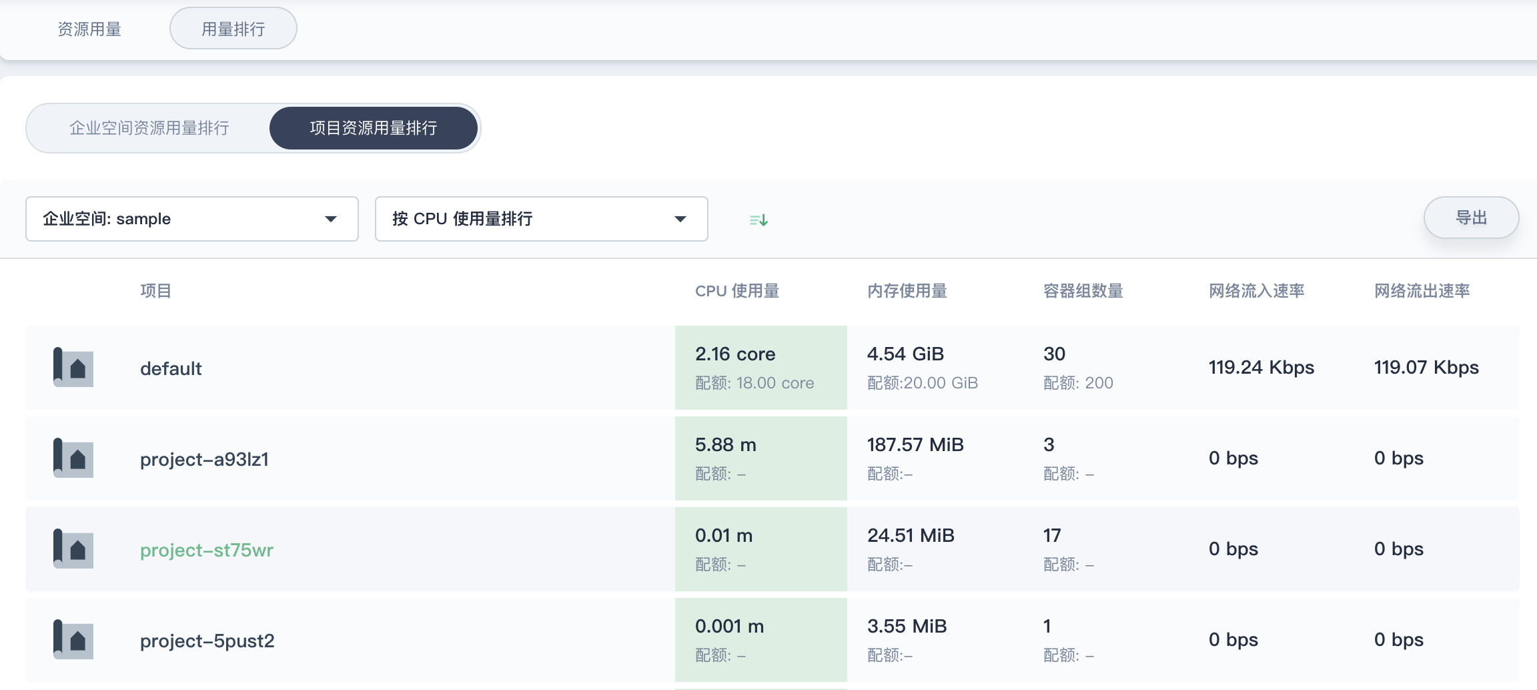Switch to the 资源用量 tab

pyautogui.click(x=89, y=29)
